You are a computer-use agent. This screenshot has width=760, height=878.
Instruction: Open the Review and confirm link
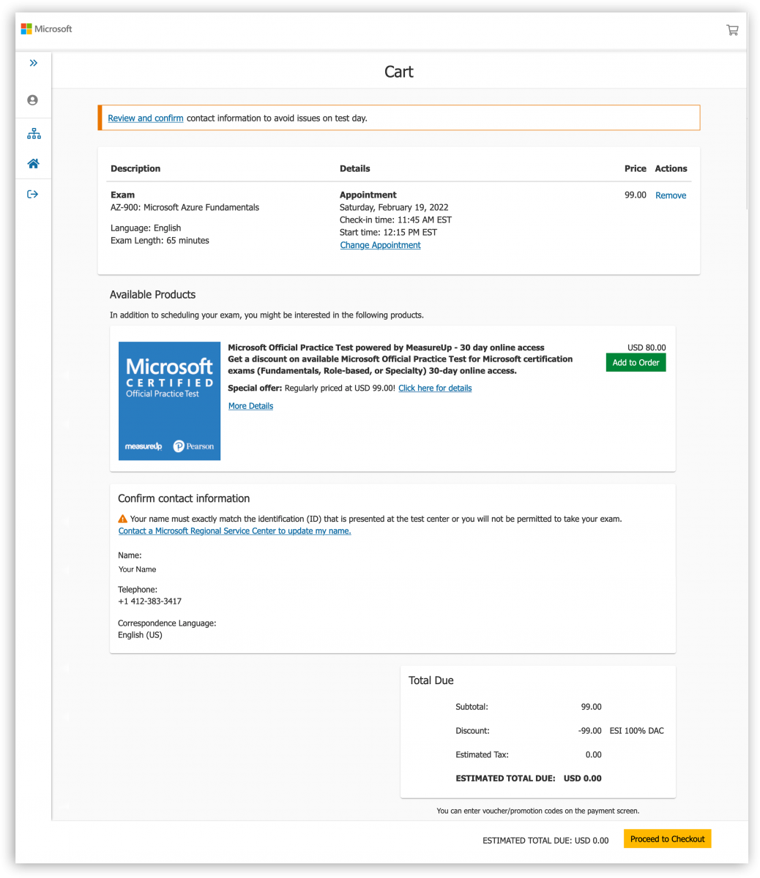146,118
